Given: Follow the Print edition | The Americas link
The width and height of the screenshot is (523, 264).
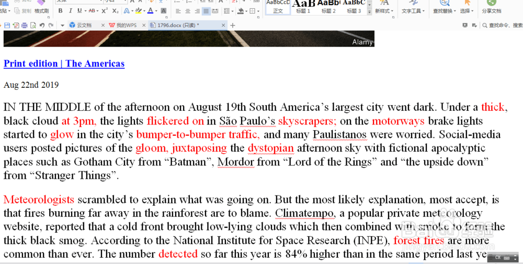Looking at the screenshot, I should 64,63.
